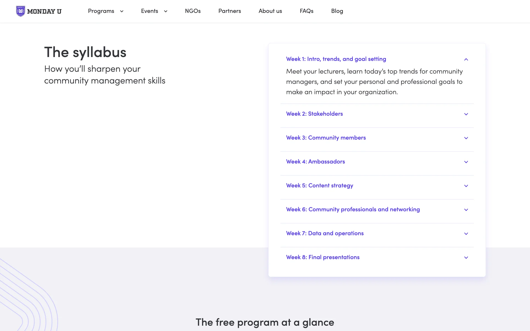This screenshot has height=331, width=530.
Task: Click the chevron beside Week 2: Stakeholders
Action: pos(466,114)
